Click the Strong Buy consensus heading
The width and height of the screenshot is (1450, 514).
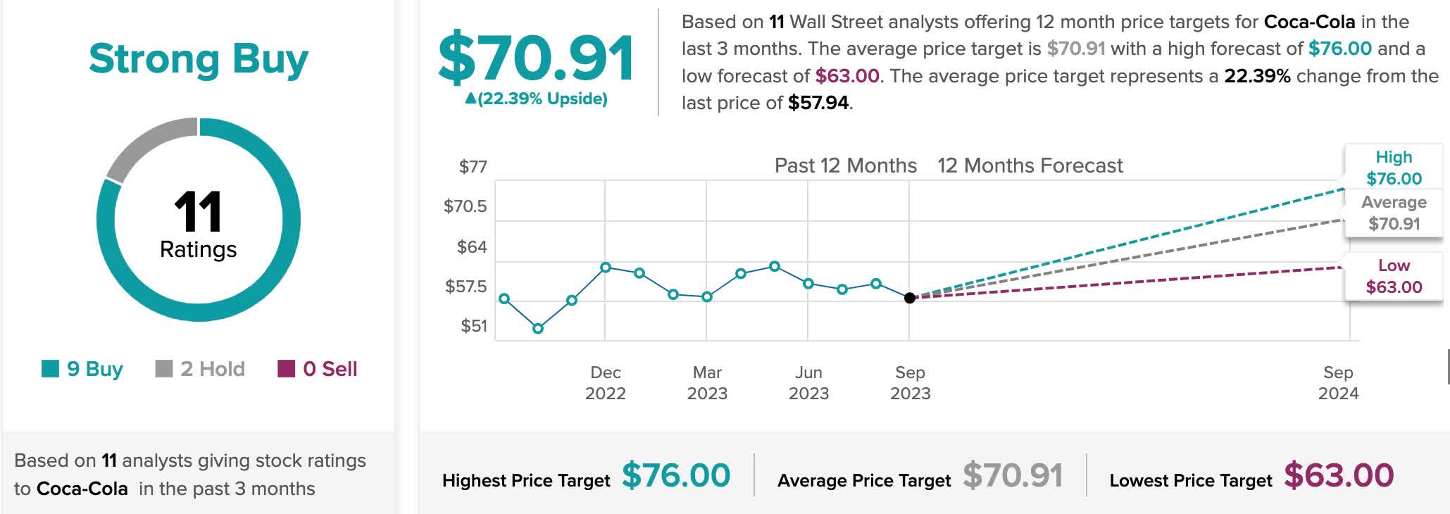[199, 59]
